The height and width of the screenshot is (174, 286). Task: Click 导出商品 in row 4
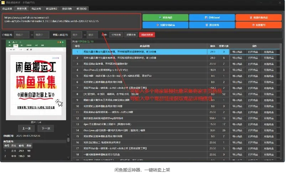coord(237,70)
